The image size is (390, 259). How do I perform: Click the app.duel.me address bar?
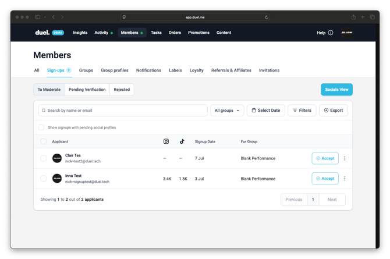pos(195,17)
